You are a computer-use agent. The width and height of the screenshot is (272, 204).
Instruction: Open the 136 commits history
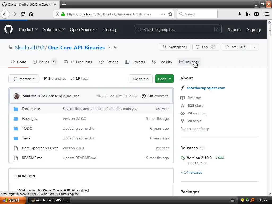pos(155,96)
